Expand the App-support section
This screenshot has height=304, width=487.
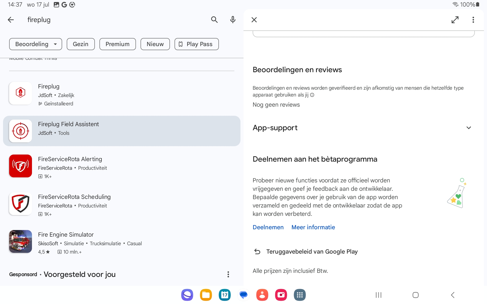(468, 128)
